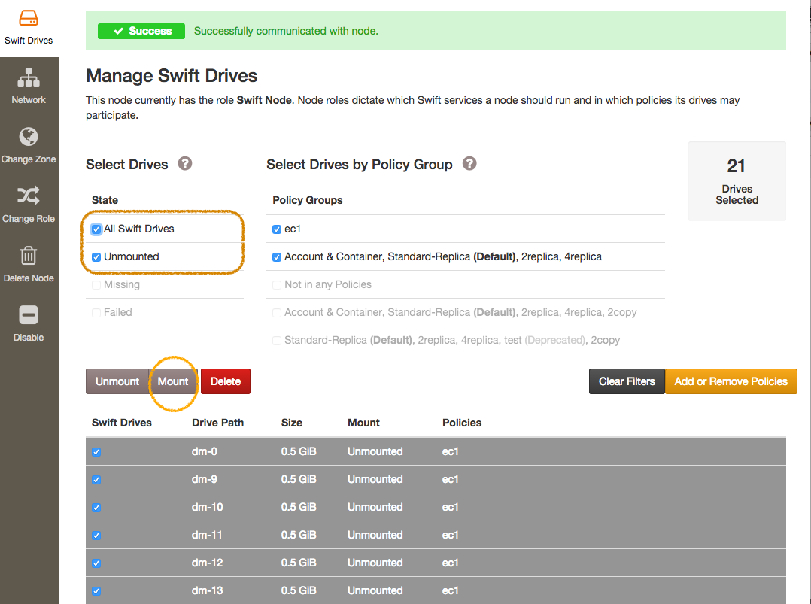Viewport: 811px width, 604px height.
Task: Click the dm-10 drive path cell
Action: click(208, 507)
